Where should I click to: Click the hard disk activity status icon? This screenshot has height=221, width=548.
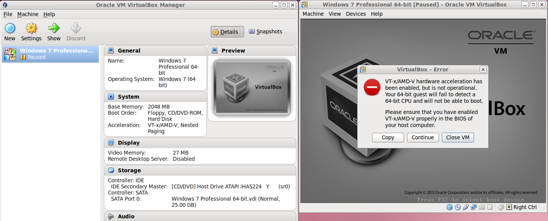[x=449, y=207]
